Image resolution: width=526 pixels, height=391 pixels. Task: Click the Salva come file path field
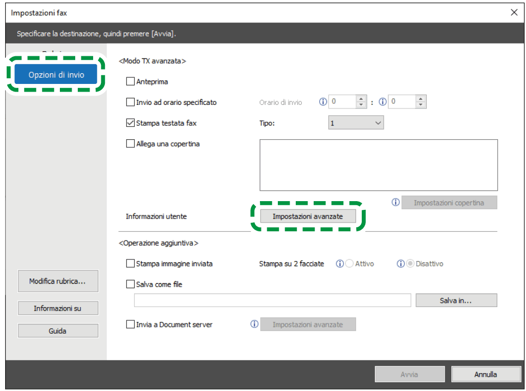pyautogui.click(x=272, y=300)
